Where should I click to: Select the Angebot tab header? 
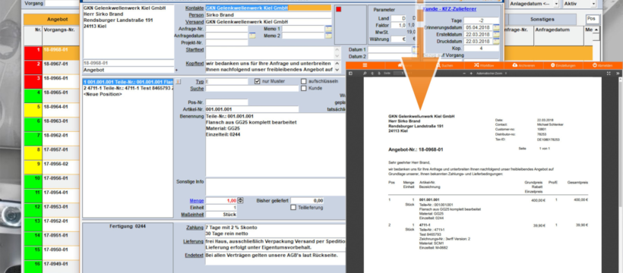[58, 19]
